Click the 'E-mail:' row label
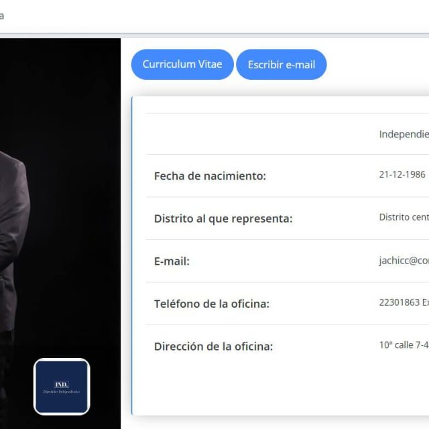The height and width of the screenshot is (429, 429). pyautogui.click(x=172, y=261)
